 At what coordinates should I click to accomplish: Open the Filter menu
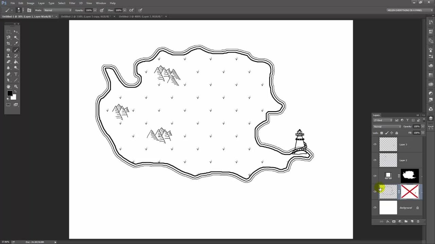[72, 3]
